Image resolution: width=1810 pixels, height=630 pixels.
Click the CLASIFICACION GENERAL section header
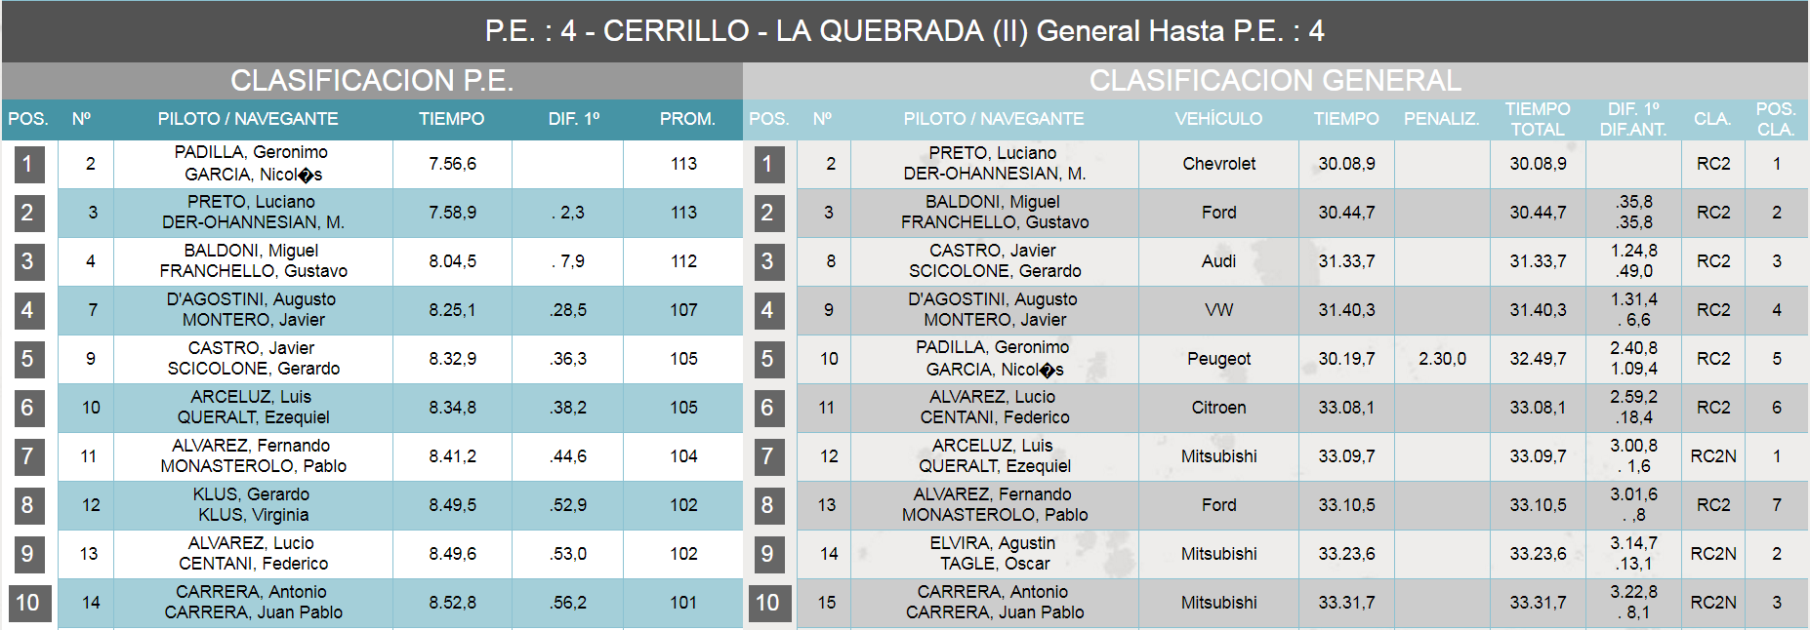1275,80
